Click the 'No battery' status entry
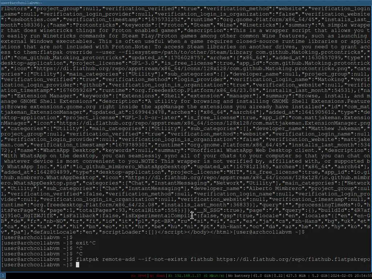Screen dimensions: 372x279 click(x=239, y=276)
